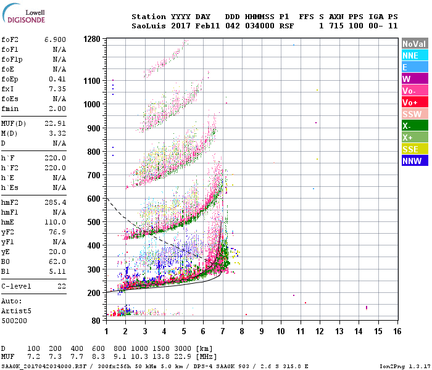The image size is (432, 370).
Task: Click the 16 MHz frequency axis label
Action: [x=397, y=331]
